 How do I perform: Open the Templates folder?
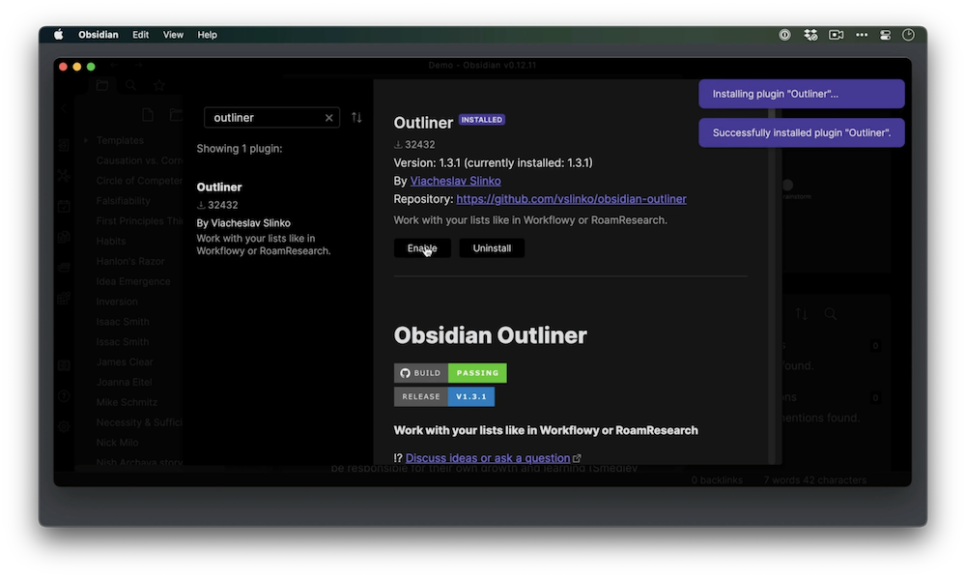coord(120,140)
